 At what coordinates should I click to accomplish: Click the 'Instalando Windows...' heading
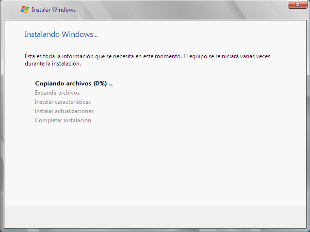(x=61, y=35)
